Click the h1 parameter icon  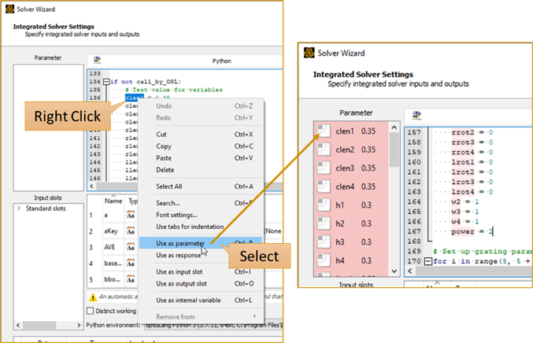pyautogui.click(x=324, y=205)
